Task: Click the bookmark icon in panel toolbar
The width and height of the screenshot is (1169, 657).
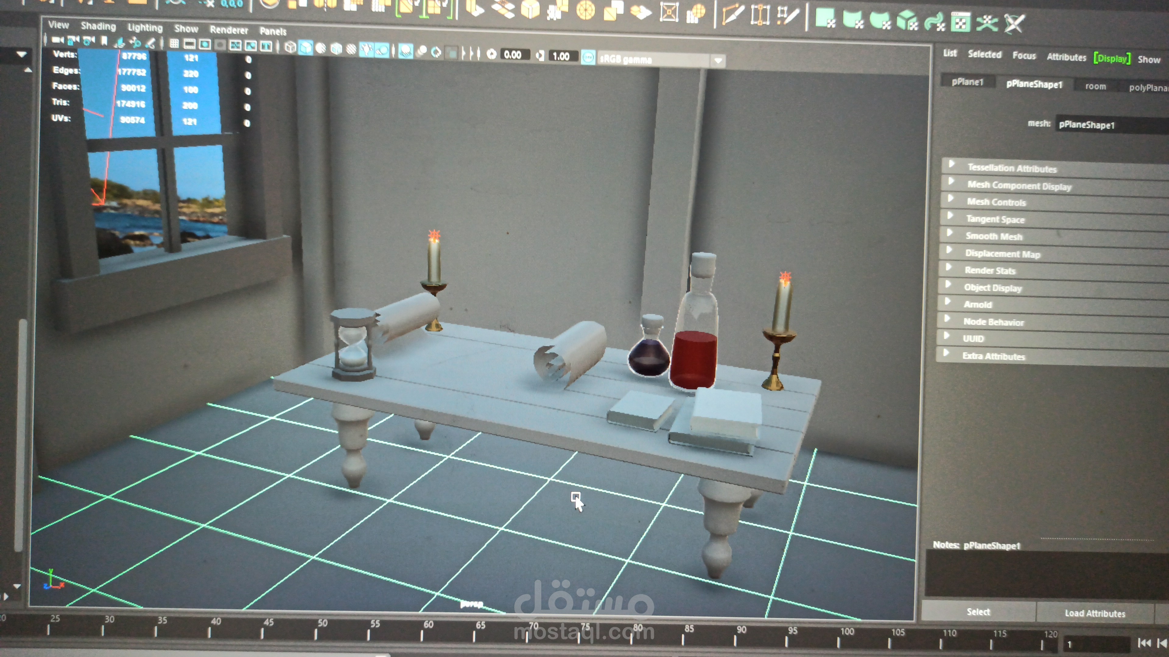Action: pos(104,42)
